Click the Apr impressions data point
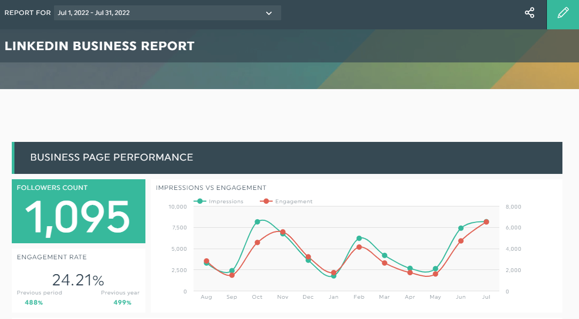Viewport: 579px width, 319px height. coord(410,268)
